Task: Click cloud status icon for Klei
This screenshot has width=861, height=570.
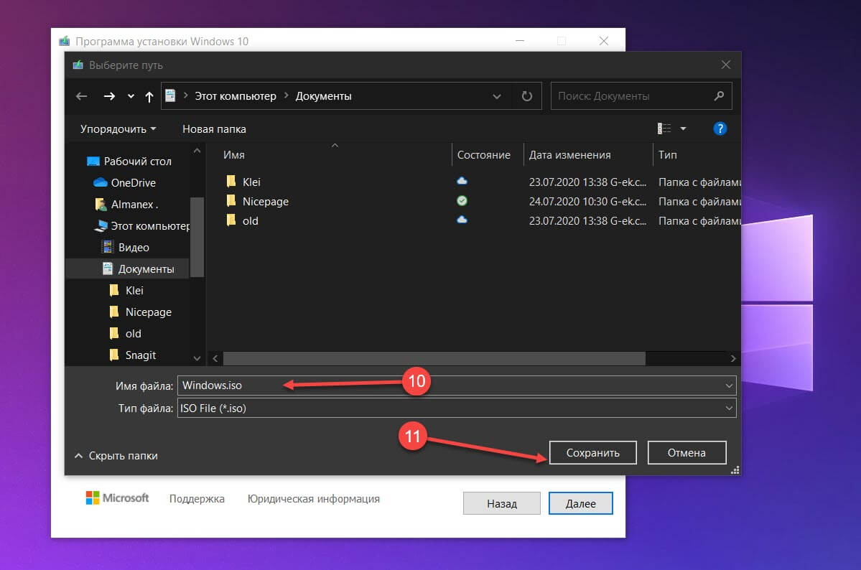Action: 462,181
